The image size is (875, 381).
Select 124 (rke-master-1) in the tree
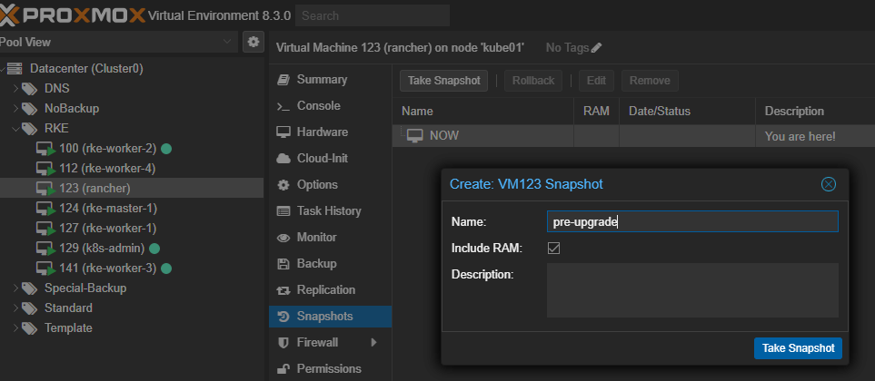coord(107,208)
